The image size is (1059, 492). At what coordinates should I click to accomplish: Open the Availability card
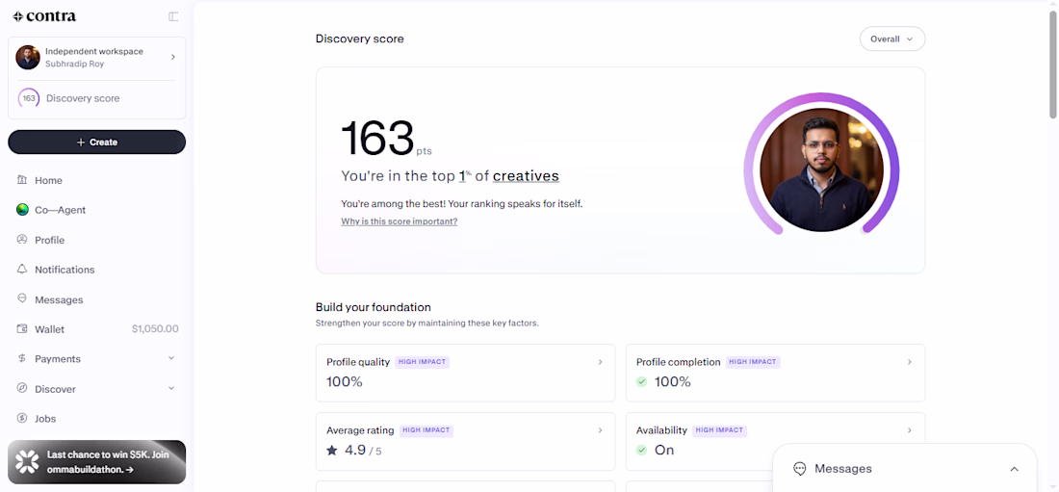[x=775, y=441]
